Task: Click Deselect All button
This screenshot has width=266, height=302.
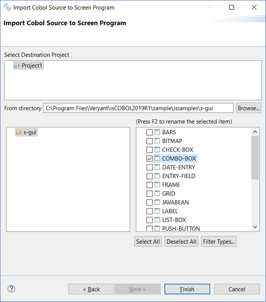Action: click(181, 241)
